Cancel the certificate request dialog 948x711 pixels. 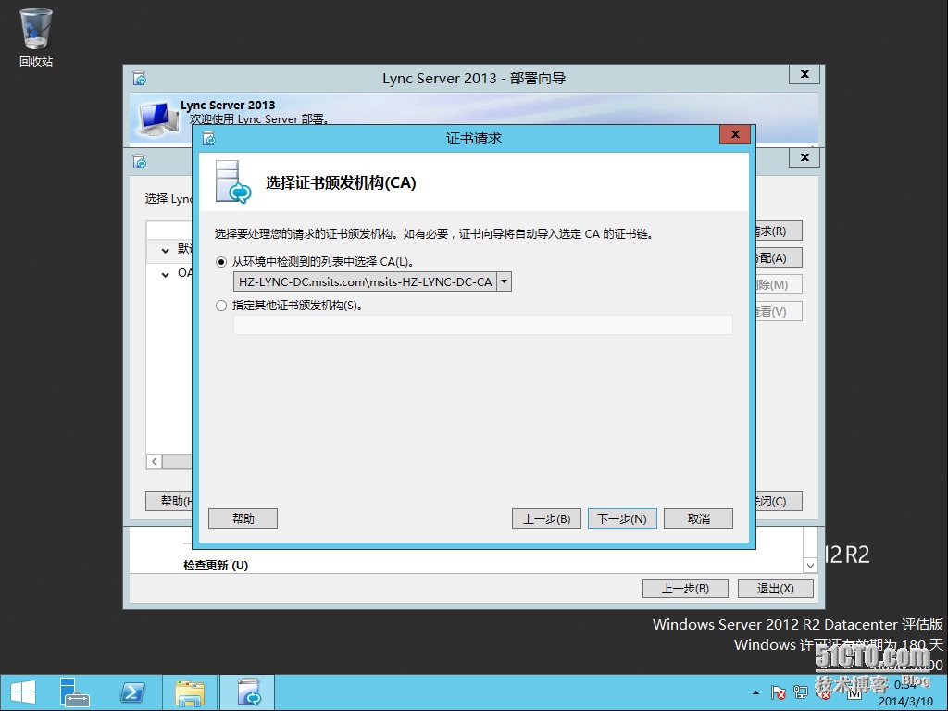tap(698, 518)
